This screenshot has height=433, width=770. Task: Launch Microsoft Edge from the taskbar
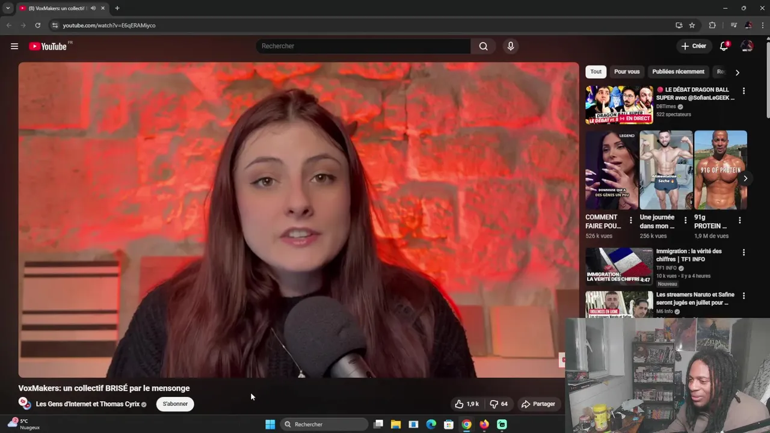tap(431, 425)
